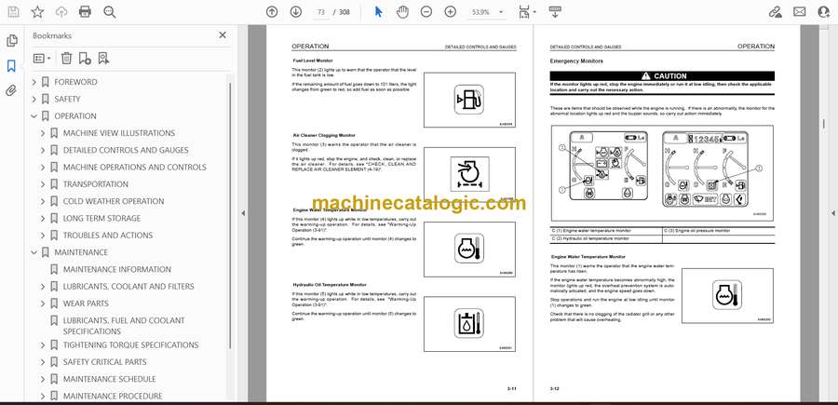This screenshot has height=405, width=838.
Task: Expand MAINTENANCE SCHEDULE bookmark
Action: pyautogui.click(x=43, y=379)
